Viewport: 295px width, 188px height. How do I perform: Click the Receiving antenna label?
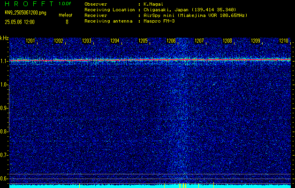(108, 21)
